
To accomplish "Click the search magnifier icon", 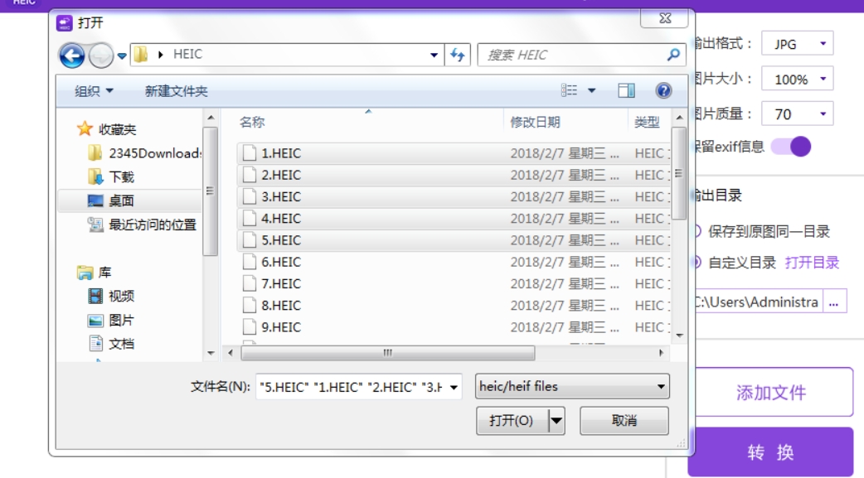I will [x=672, y=55].
